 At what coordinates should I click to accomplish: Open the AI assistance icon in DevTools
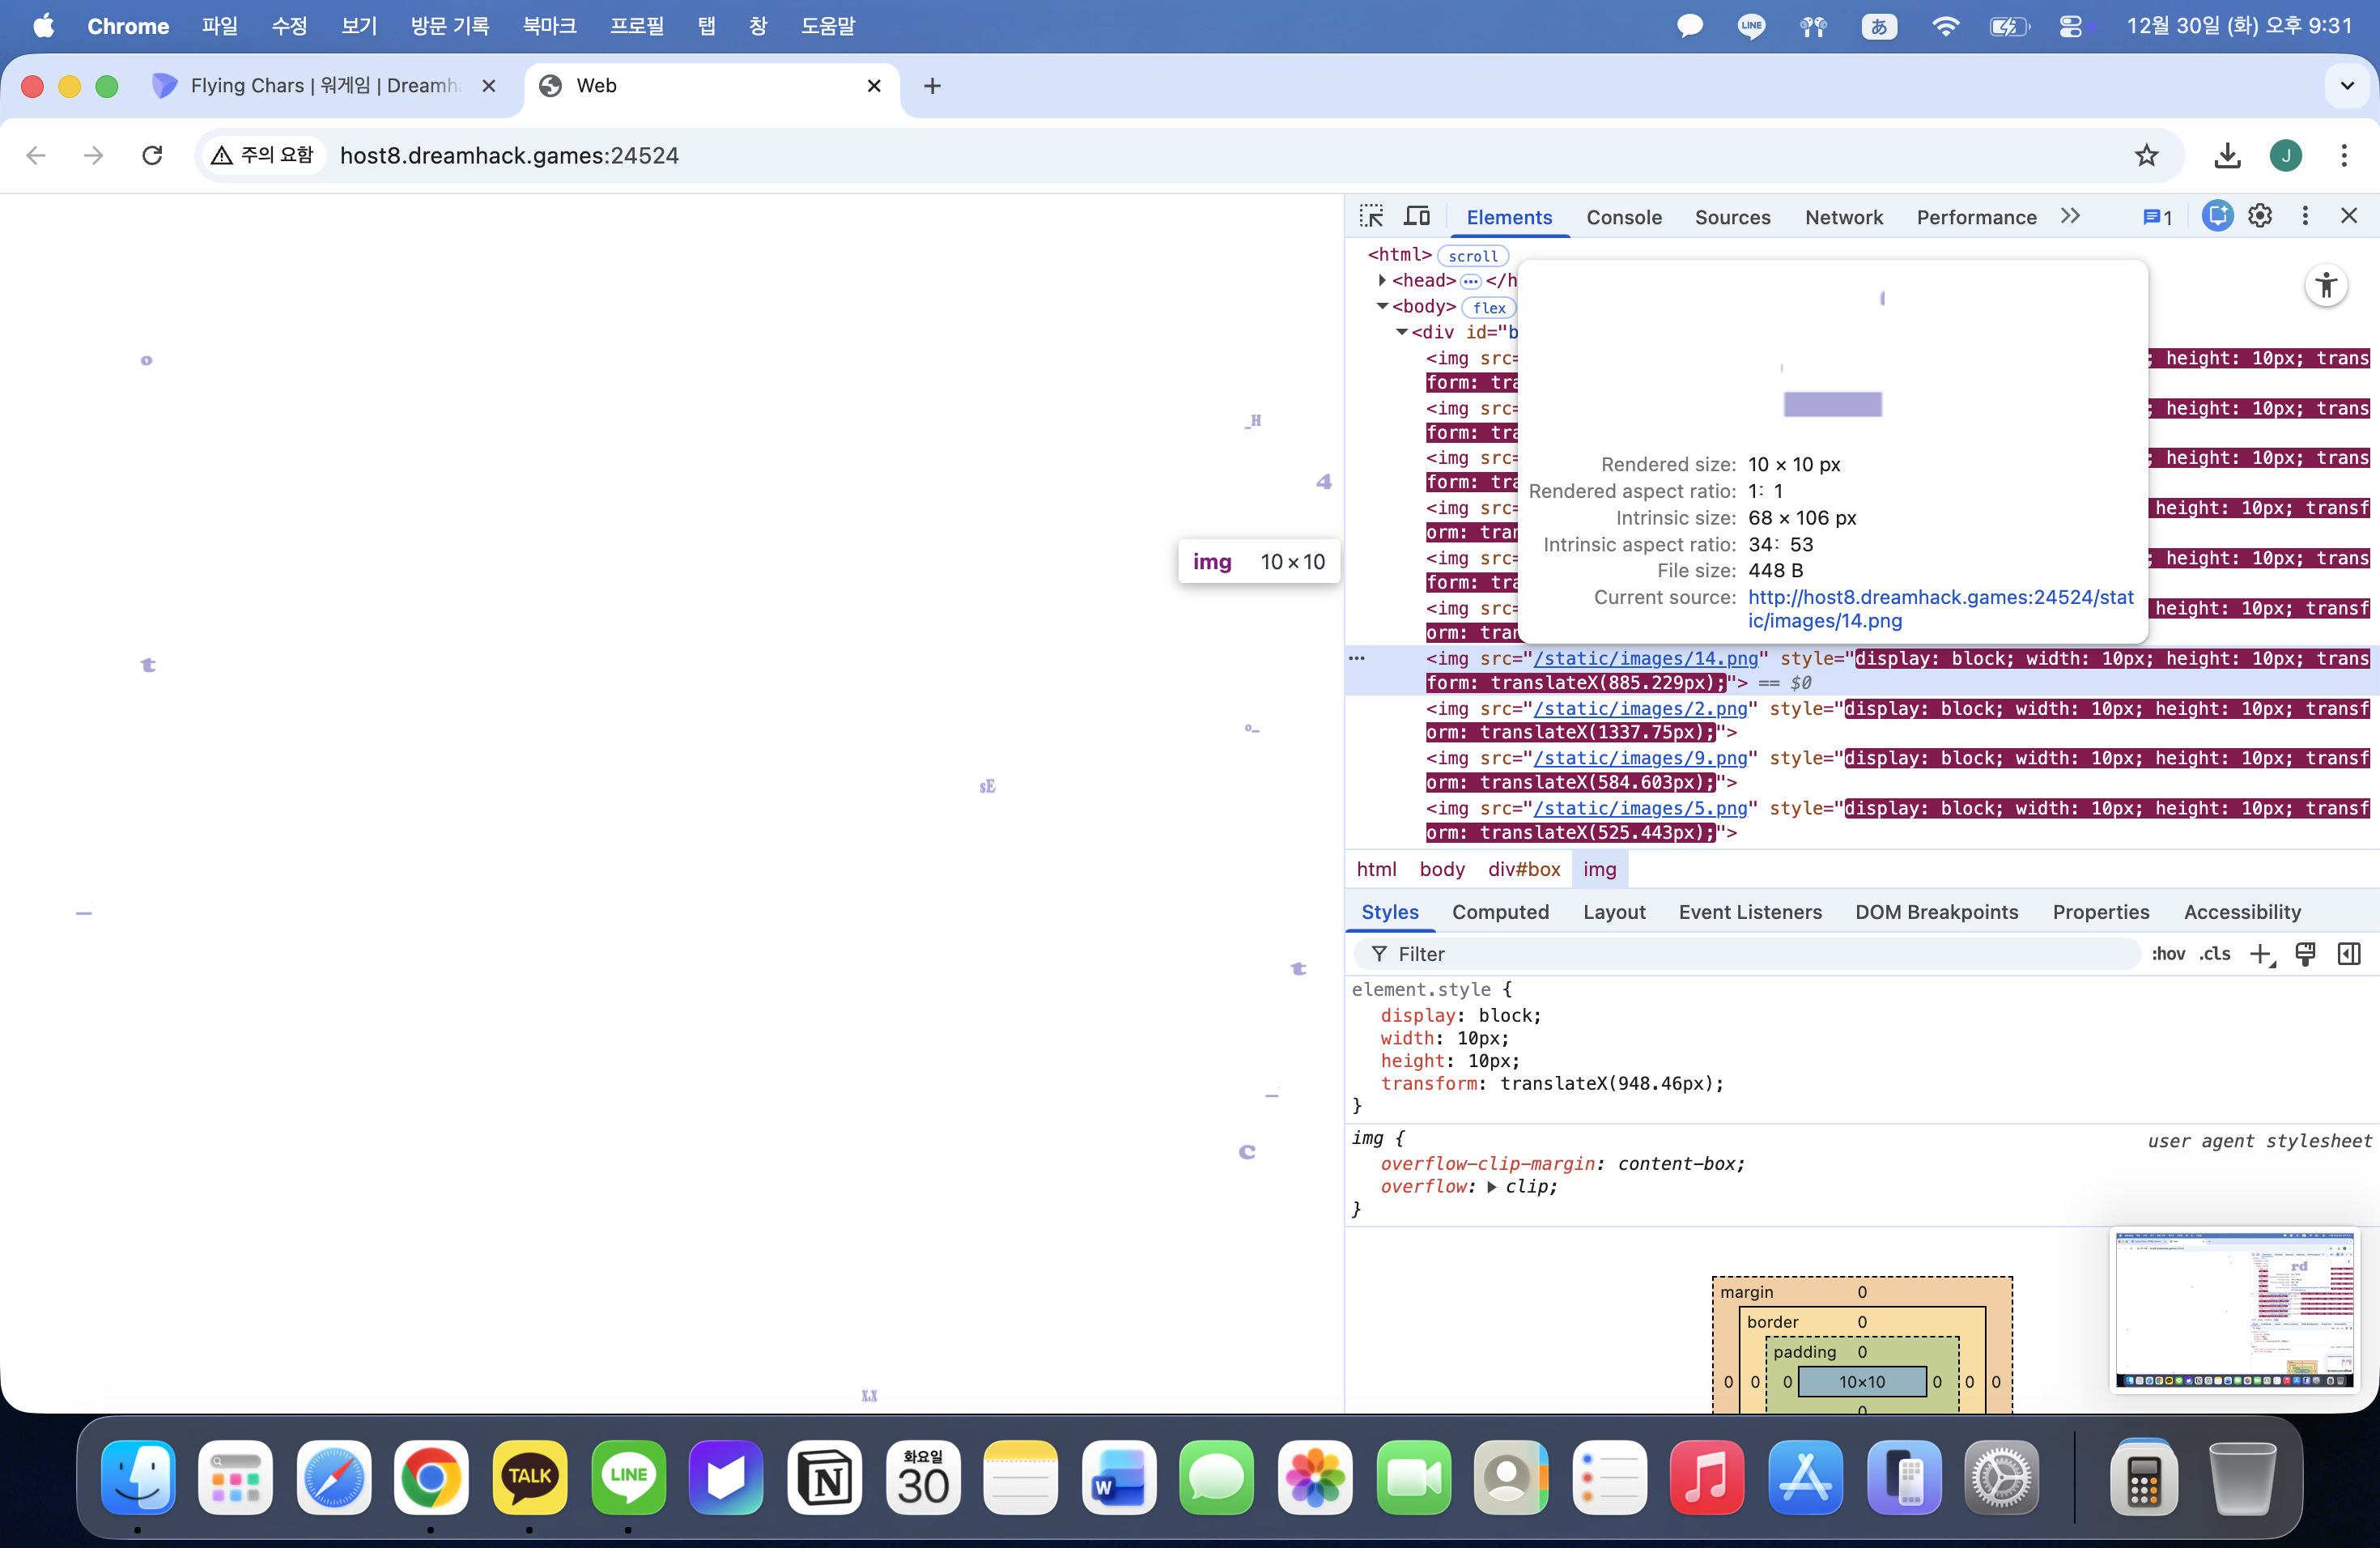[x=2217, y=216]
